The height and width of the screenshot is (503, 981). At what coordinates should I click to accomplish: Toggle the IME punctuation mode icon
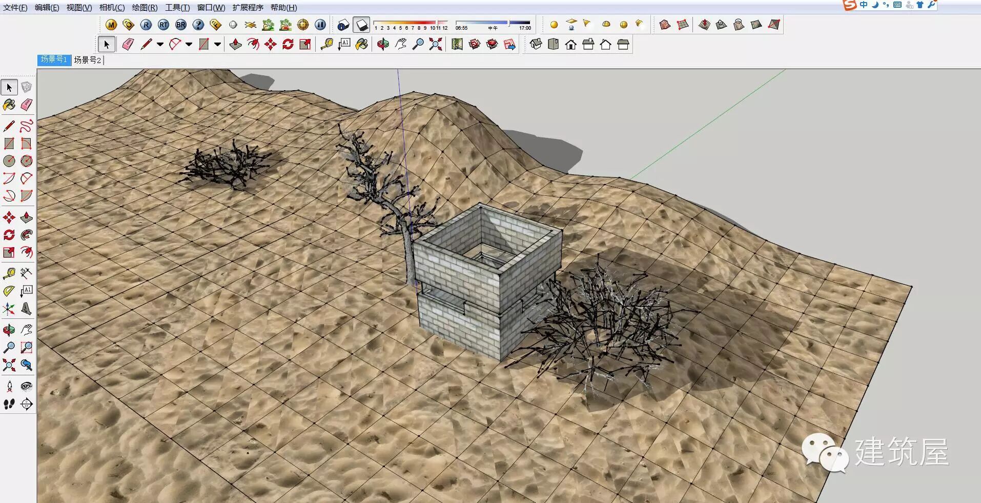(x=886, y=5)
